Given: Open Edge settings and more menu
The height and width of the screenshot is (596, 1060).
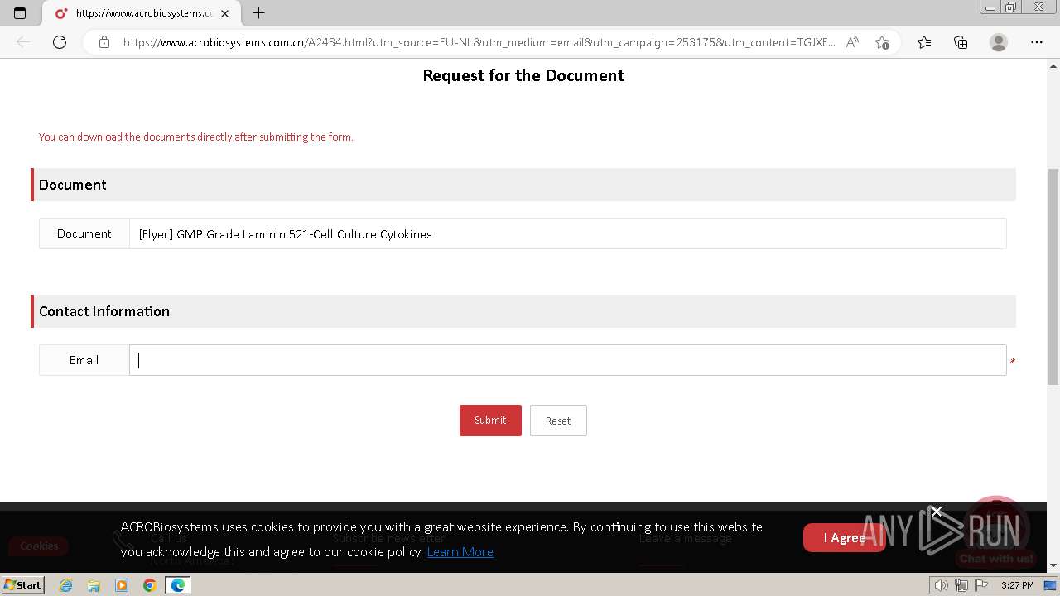Looking at the screenshot, I should 1037,42.
